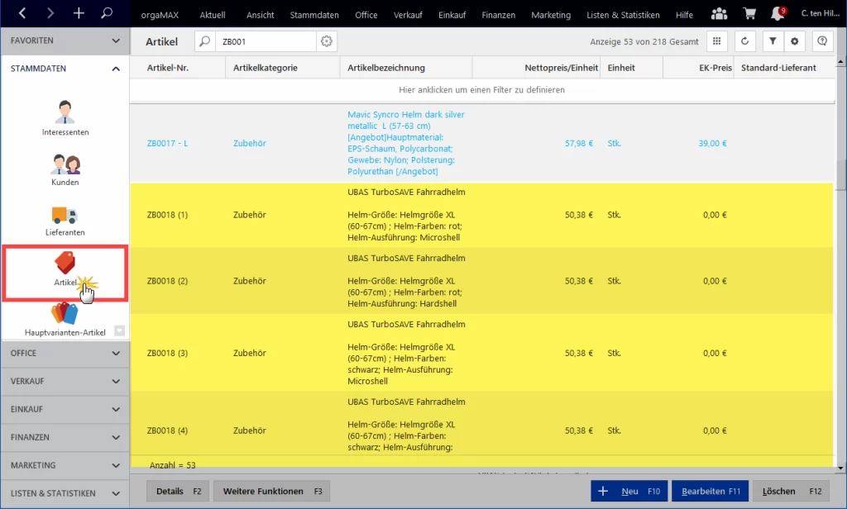Click the vertical scrollbar thumb of the list

[x=841, y=175]
